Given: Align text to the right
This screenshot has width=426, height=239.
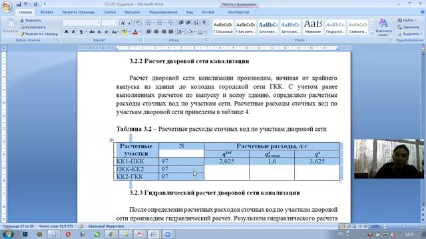Looking at the screenshot, I should (164, 32).
